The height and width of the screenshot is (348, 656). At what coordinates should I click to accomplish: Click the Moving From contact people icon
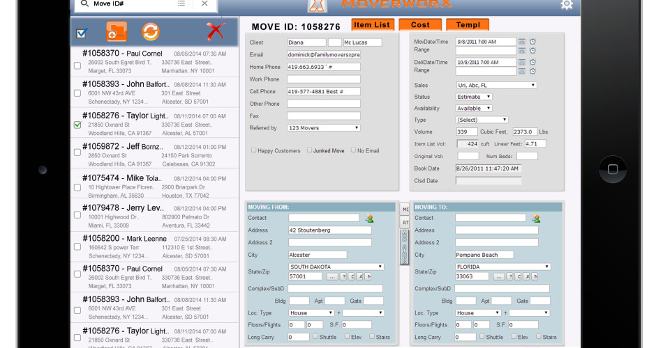pos(369,219)
